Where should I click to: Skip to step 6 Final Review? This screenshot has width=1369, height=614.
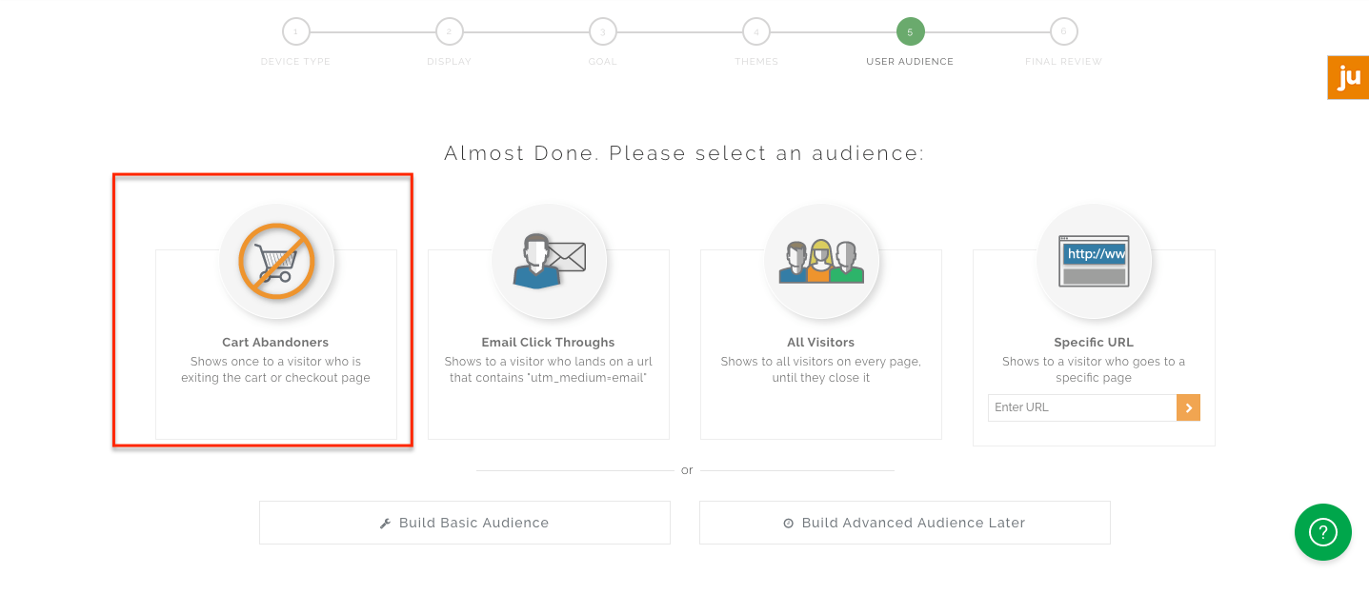[1063, 32]
